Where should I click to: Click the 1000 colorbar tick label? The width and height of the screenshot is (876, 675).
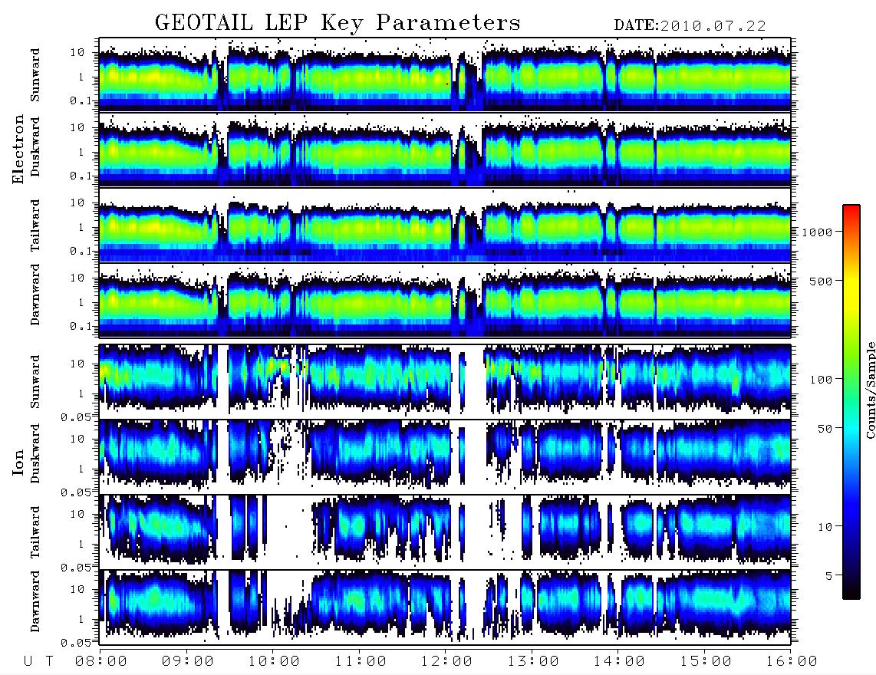[817, 232]
